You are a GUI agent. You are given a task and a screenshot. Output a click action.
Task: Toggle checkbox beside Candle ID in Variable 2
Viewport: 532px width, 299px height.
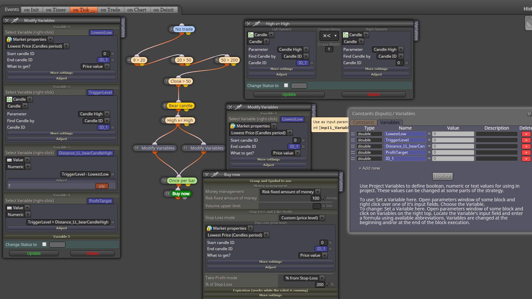click(x=113, y=127)
